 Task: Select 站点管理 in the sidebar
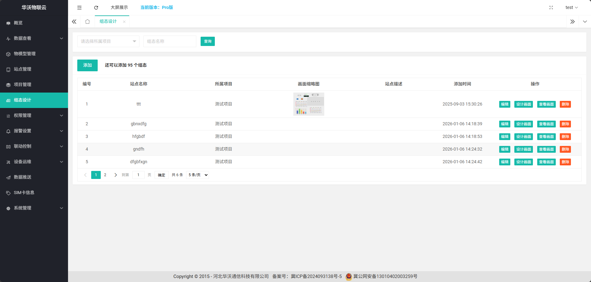(23, 69)
